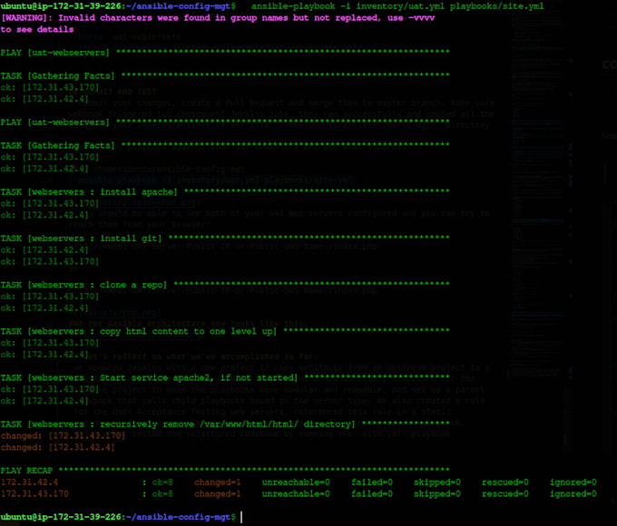Viewport: 617px width, 526px height.
Task: Click 'changed=1' in the 172.31.43.170 recap row
Action: click(218, 493)
